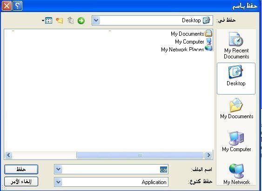
Task: Click the حفظ (Save) button
Action: [21, 169]
